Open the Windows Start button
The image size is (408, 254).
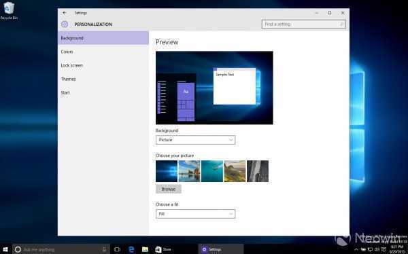(5, 249)
